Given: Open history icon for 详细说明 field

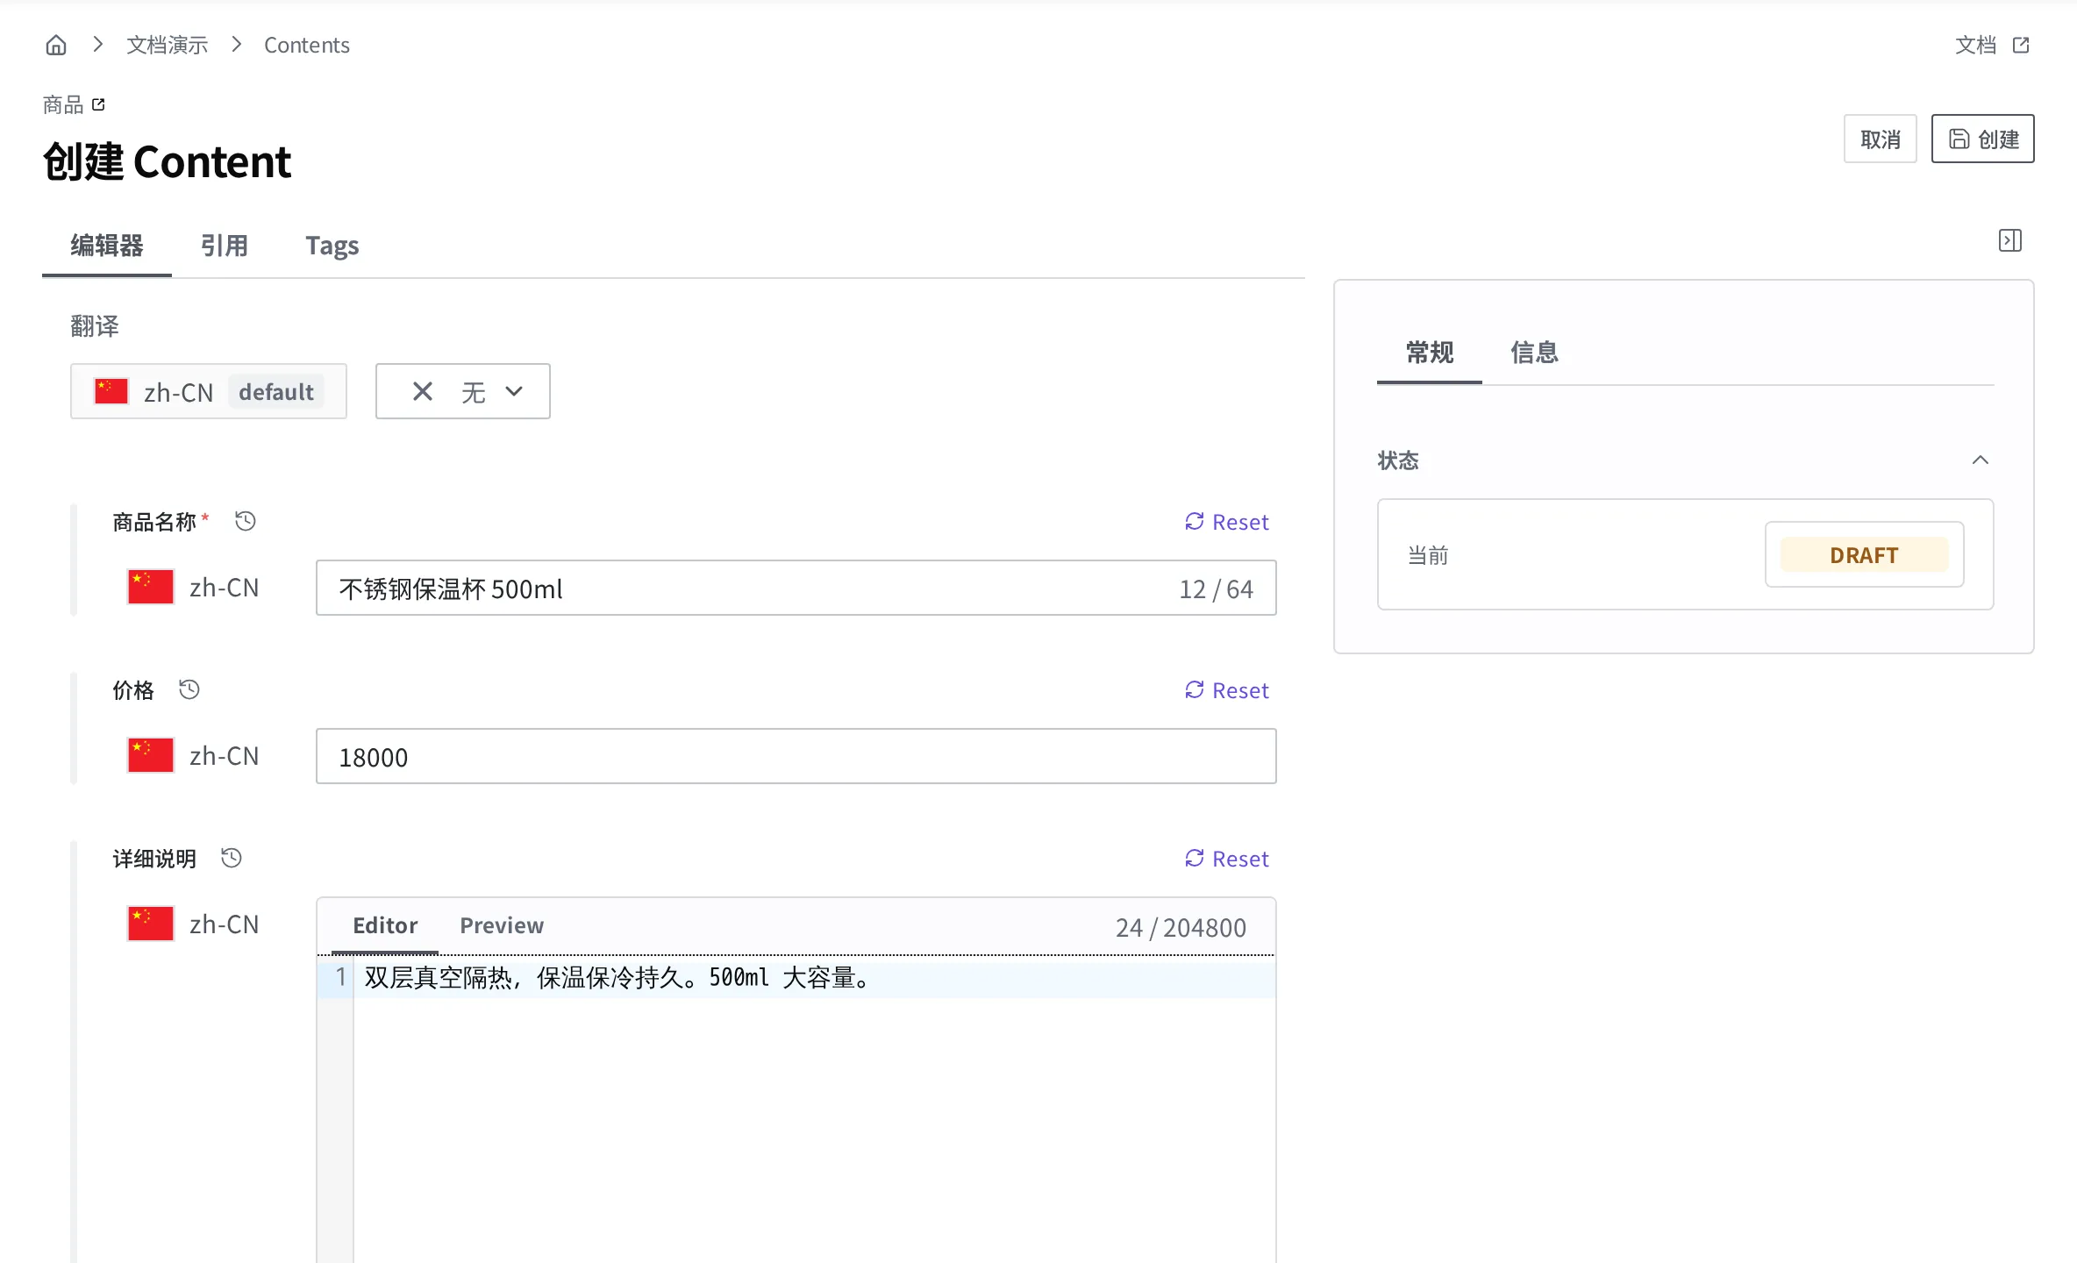Looking at the screenshot, I should click(232, 858).
